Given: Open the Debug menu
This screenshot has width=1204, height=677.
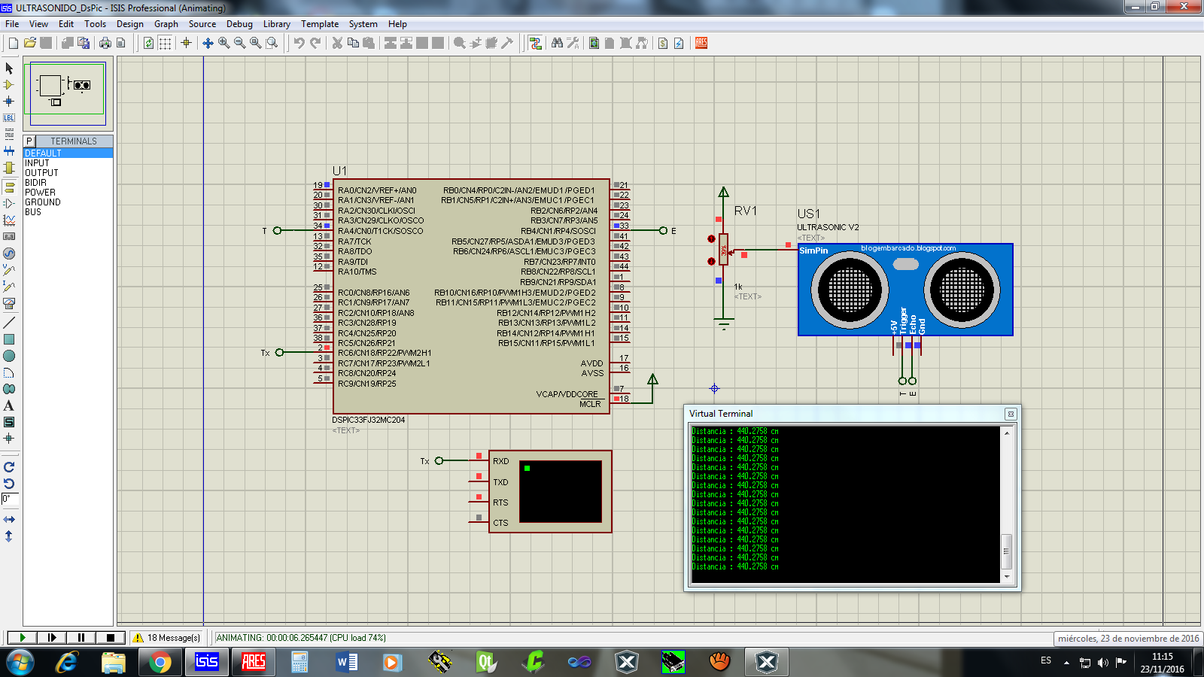Looking at the screenshot, I should (x=239, y=23).
